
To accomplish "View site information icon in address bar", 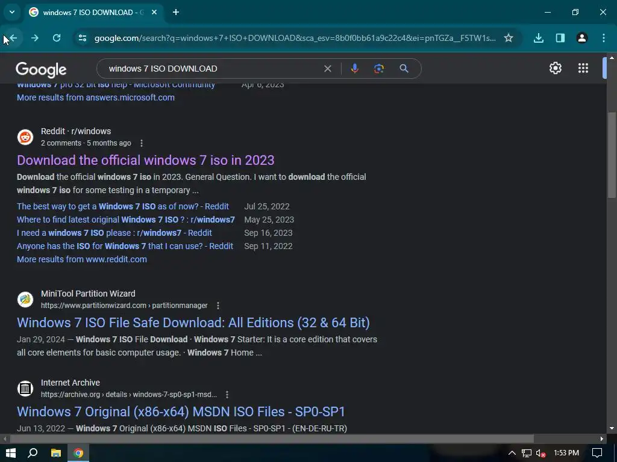I will pyautogui.click(x=82, y=38).
